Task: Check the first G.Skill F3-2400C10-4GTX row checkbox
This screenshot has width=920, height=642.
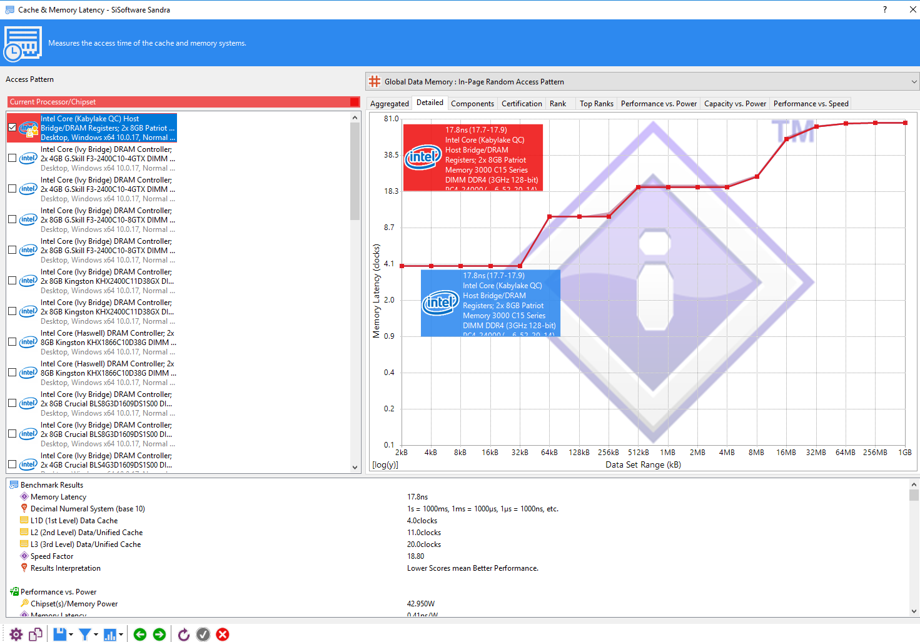Action: pos(12,158)
